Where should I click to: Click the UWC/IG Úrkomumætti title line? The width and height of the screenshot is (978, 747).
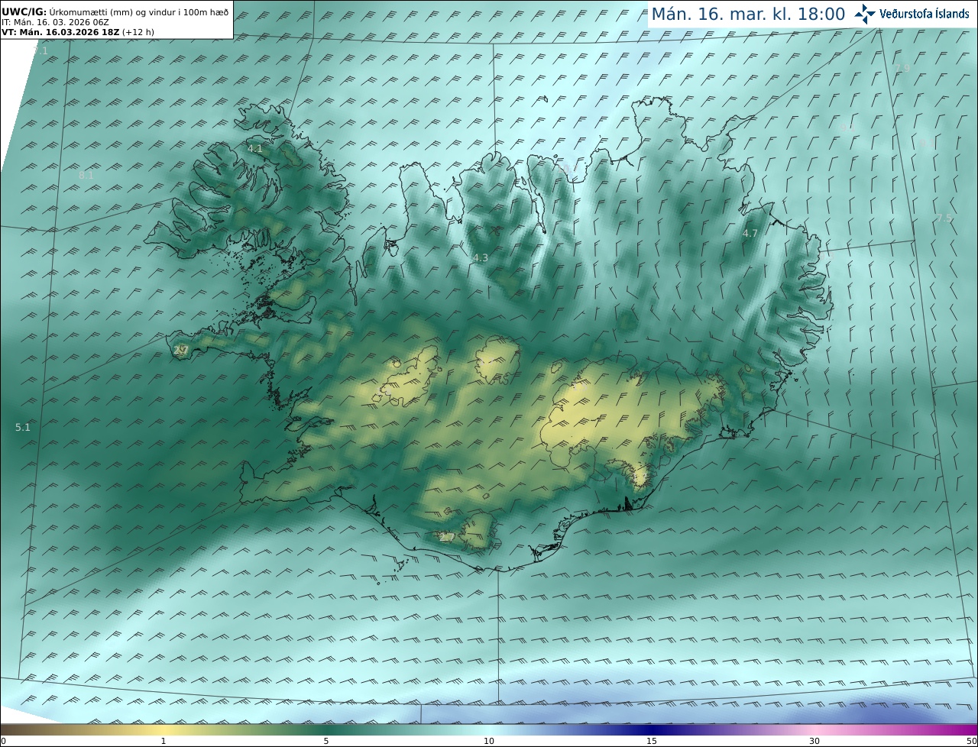pos(115,13)
